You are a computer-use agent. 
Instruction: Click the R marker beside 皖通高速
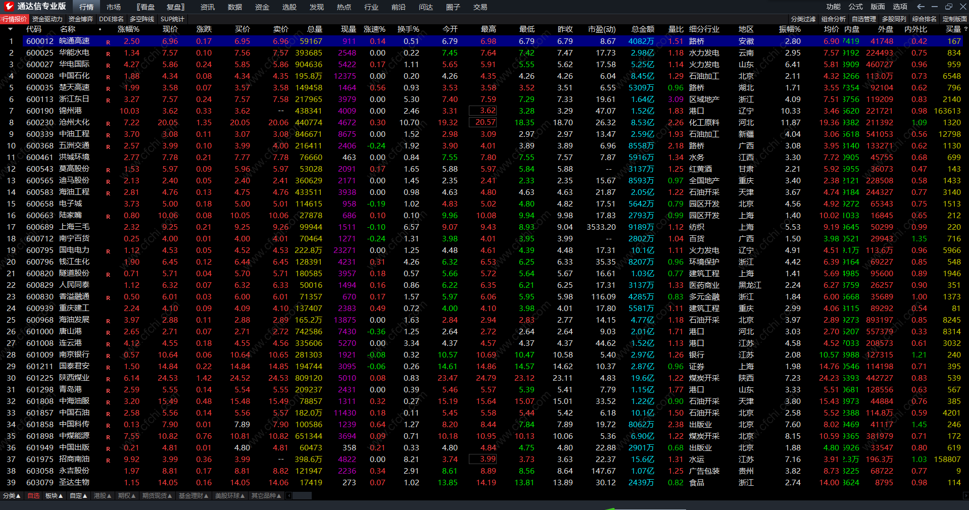pos(108,42)
